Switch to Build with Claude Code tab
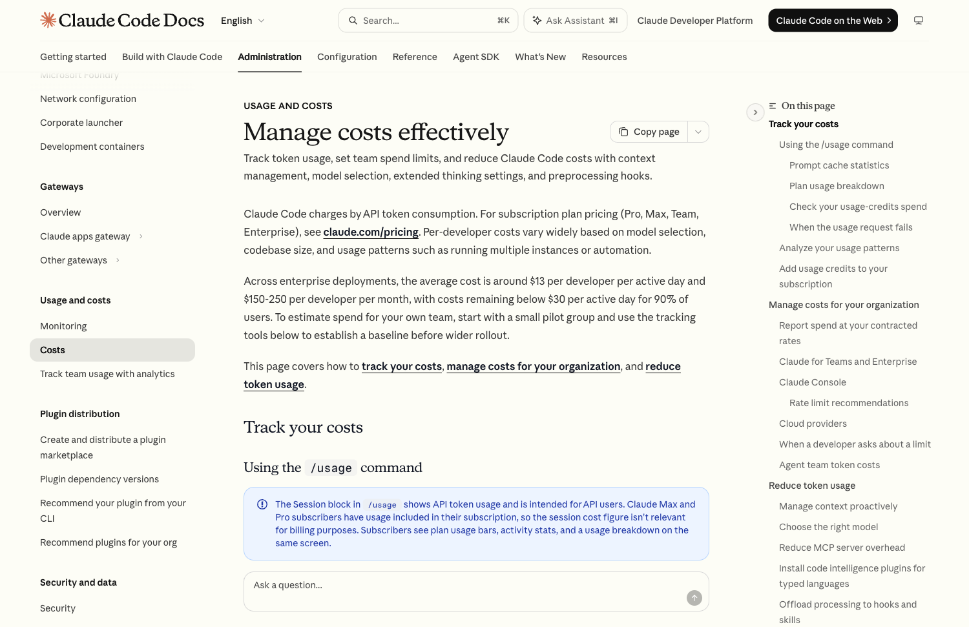This screenshot has height=627, width=969. click(x=172, y=57)
